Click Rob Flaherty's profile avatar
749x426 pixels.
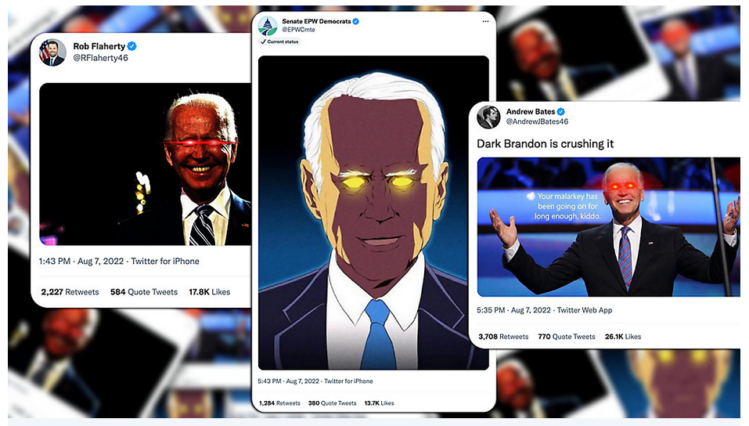tap(52, 52)
